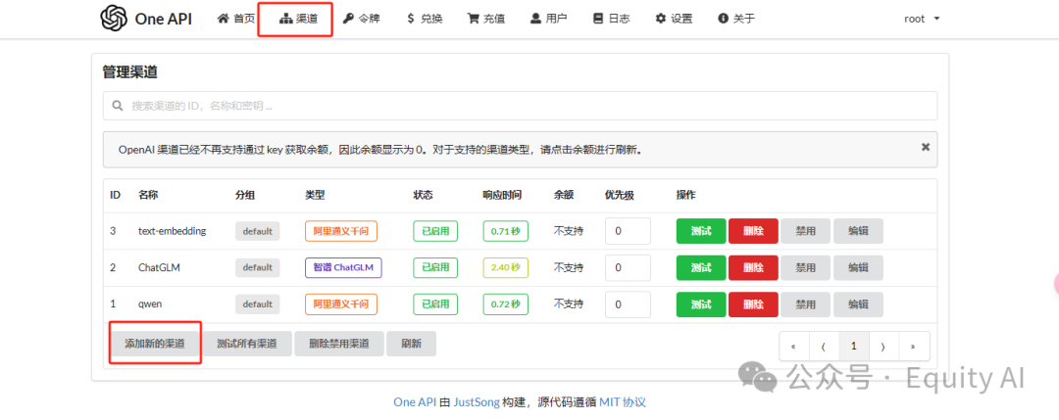
Task: Edit the qwen channel
Action: click(858, 304)
